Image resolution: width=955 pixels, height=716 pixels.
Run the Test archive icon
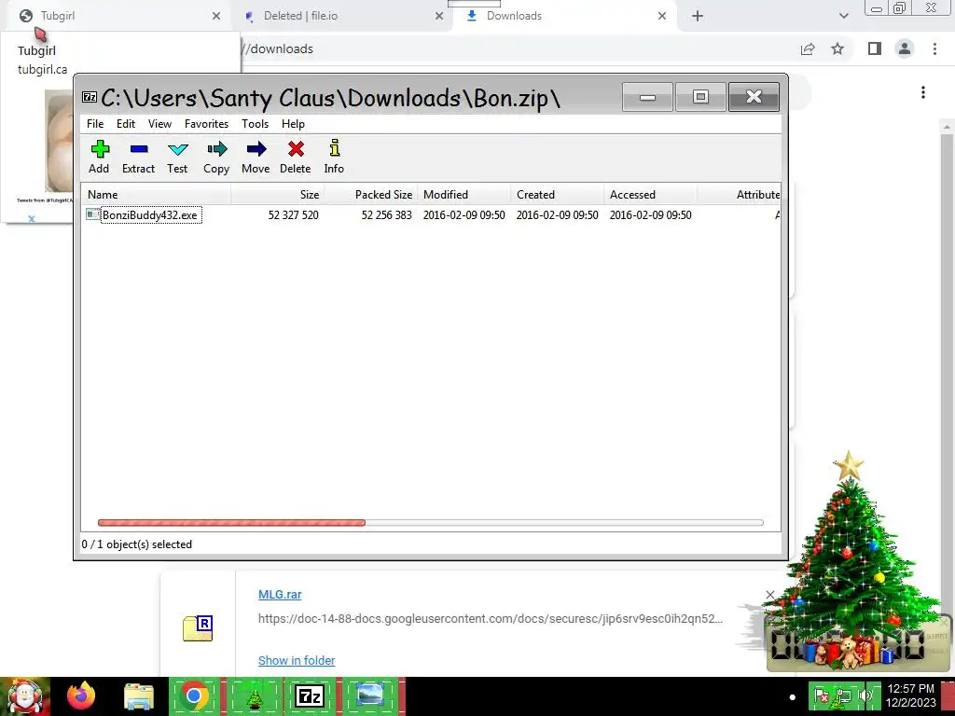point(177,157)
